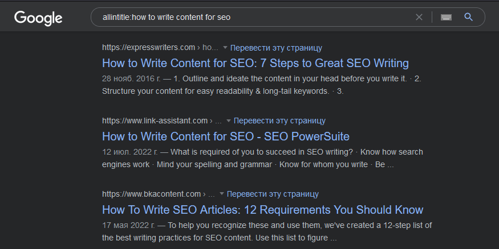Click the '12 июл. 2022 г.' snippet date
Image resolution: width=499 pixels, height=249 pixels.
(130, 152)
